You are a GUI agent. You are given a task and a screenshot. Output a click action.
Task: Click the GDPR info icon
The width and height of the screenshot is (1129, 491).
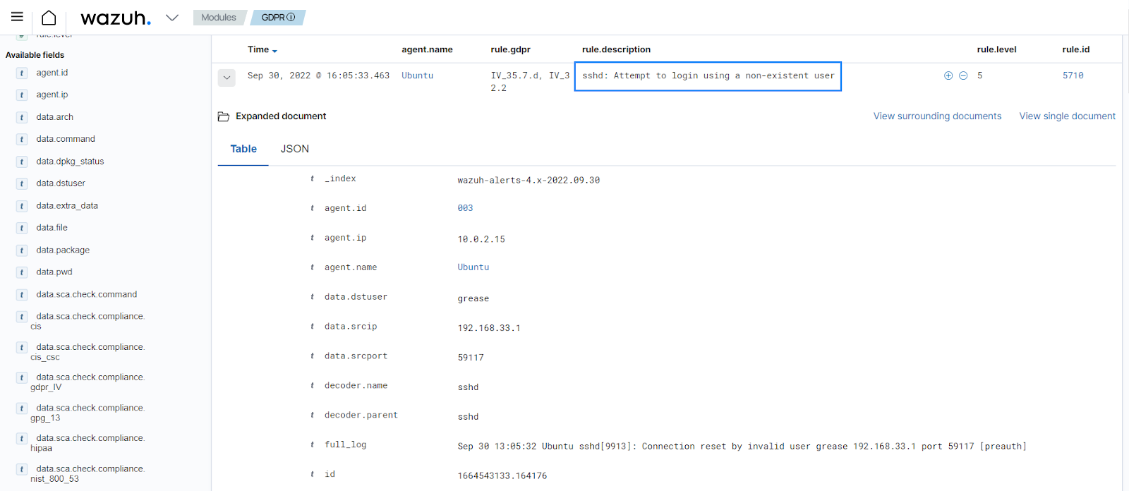point(291,18)
